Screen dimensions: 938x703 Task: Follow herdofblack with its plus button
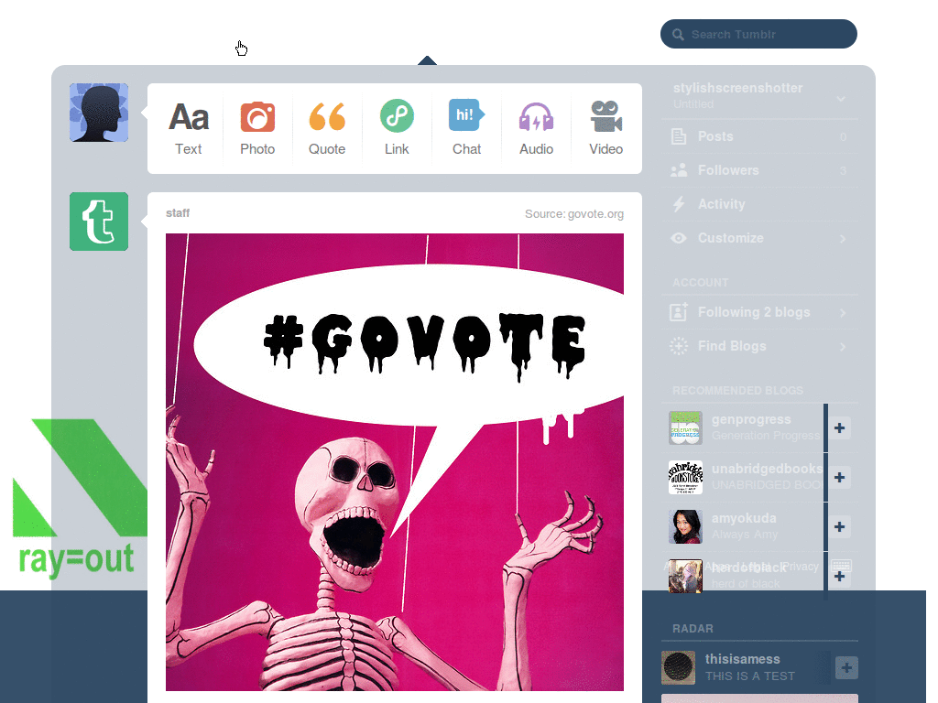coord(839,577)
